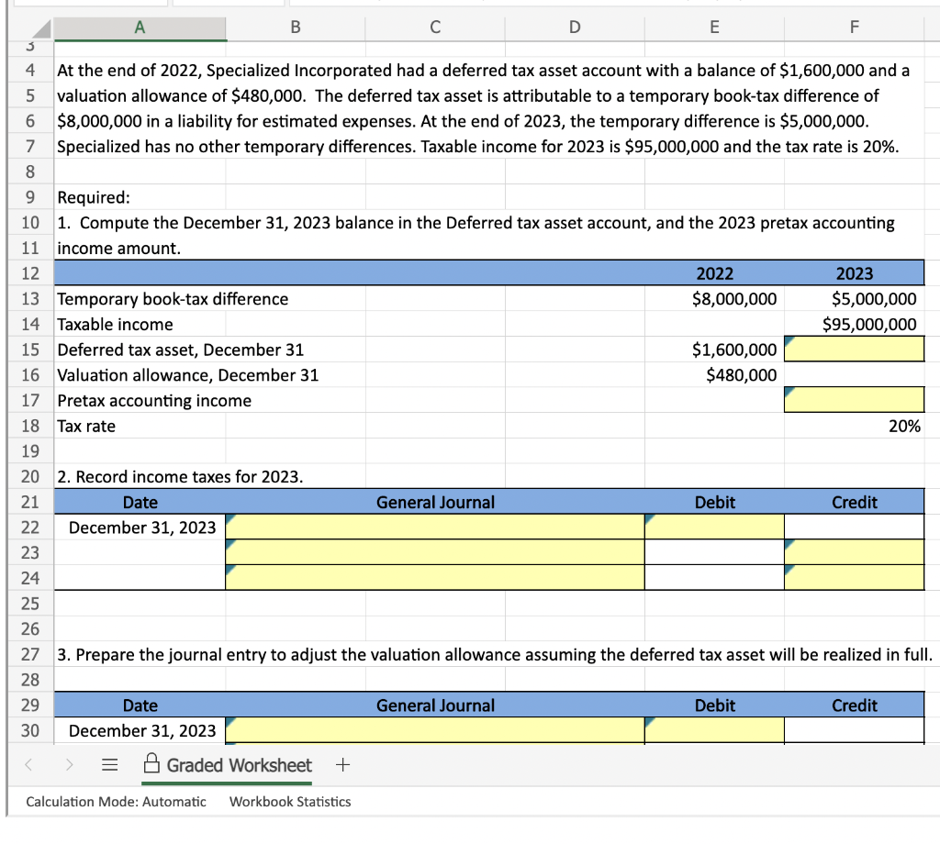The width and height of the screenshot is (940, 844).
Task: Select the cell showing $95,000,000
Action: click(854, 324)
